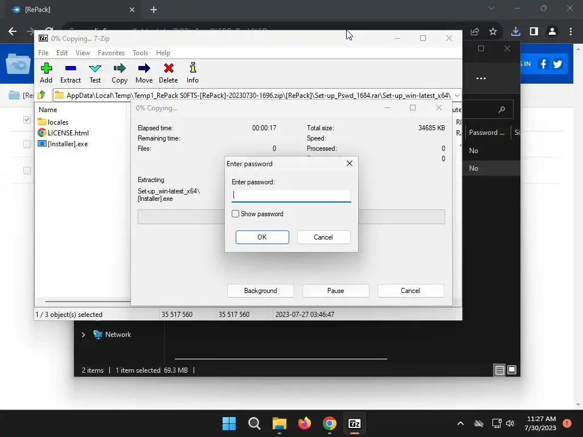Click the Add toolbar icon in 7-Zip
583x437 pixels.
(x=46, y=73)
